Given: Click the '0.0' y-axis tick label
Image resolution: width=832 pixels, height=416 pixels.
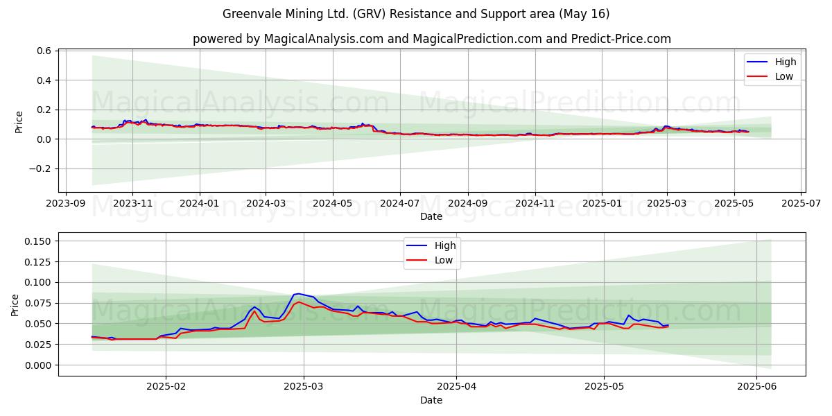Looking at the screenshot, I should tap(44, 139).
